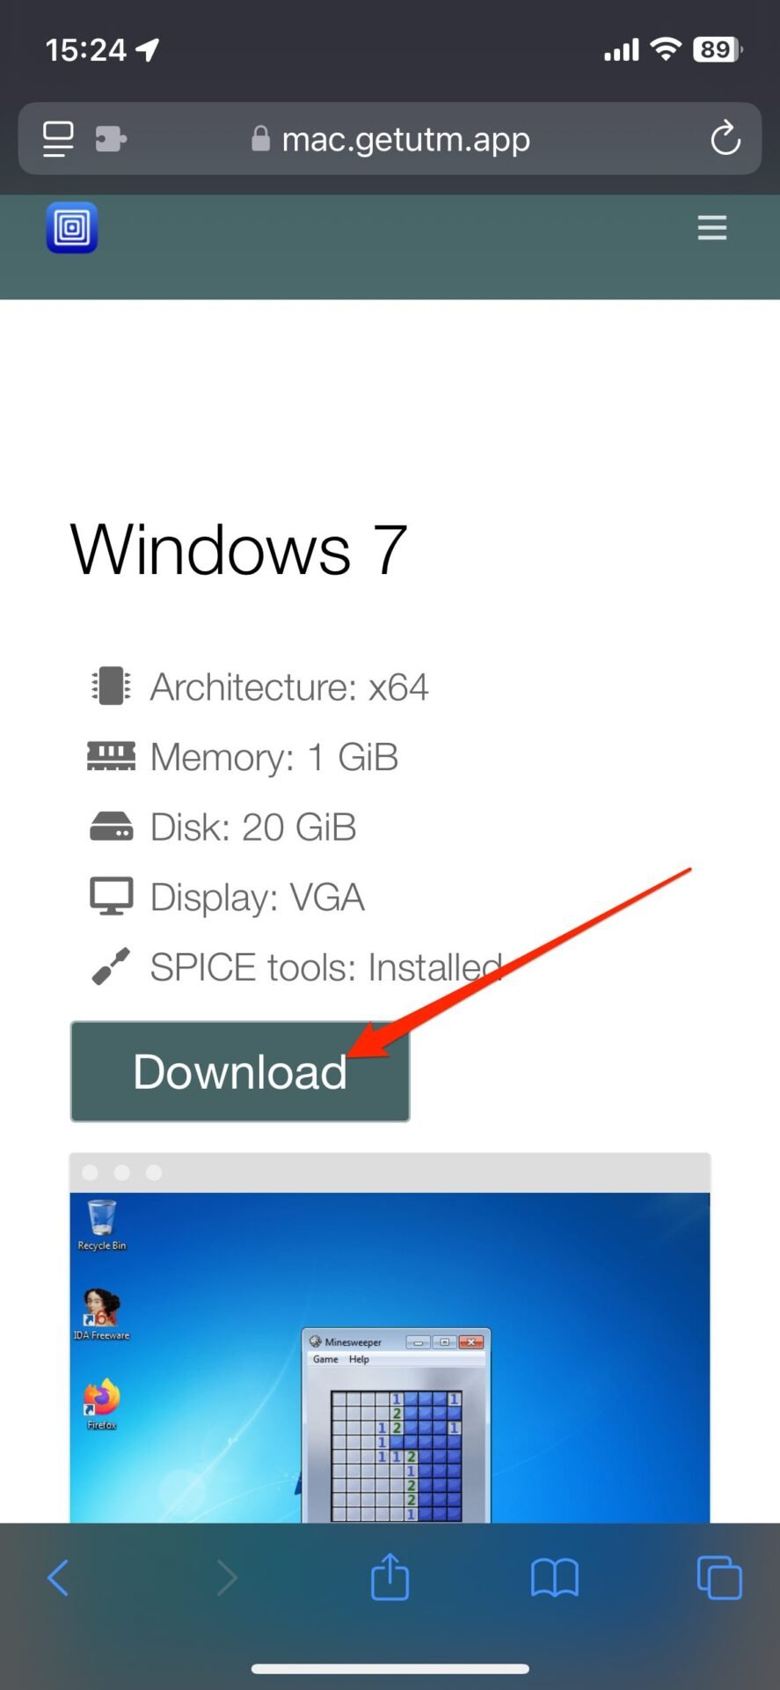Image resolution: width=780 pixels, height=1690 pixels.
Task: Show open tabs overview icon
Action: point(719,1577)
